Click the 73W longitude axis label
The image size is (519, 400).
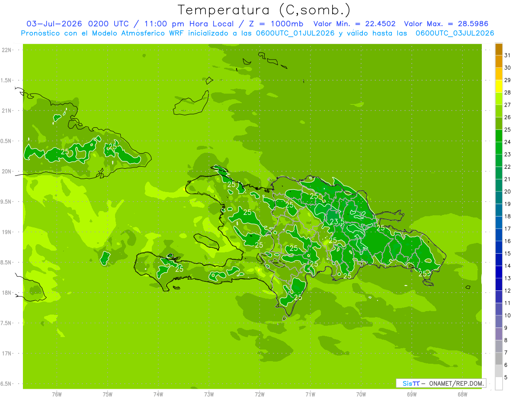tap(209, 394)
